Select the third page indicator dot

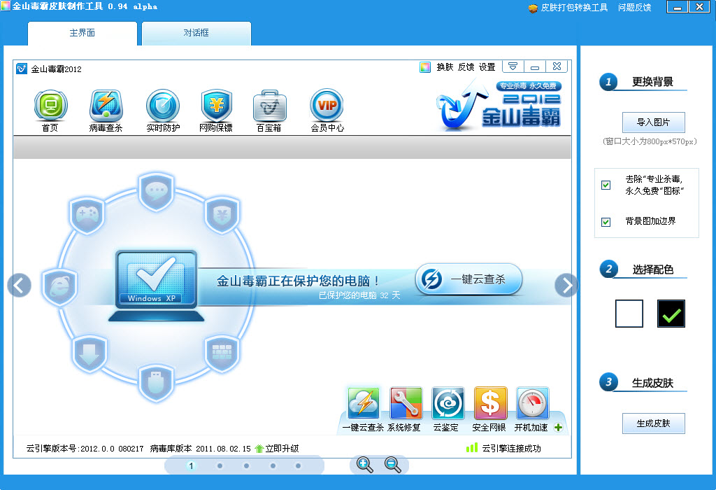tap(246, 465)
